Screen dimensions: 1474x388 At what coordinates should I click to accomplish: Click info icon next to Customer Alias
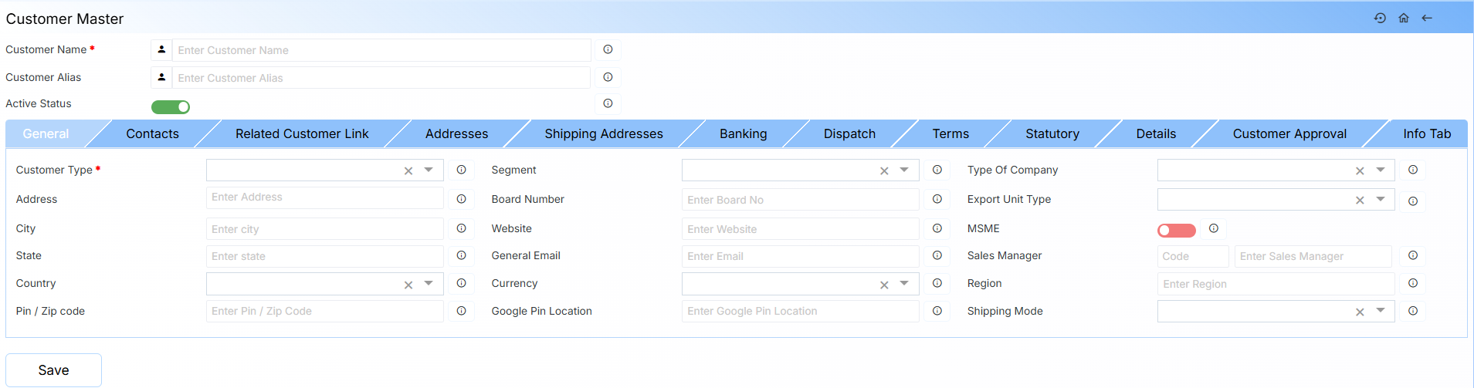(608, 77)
